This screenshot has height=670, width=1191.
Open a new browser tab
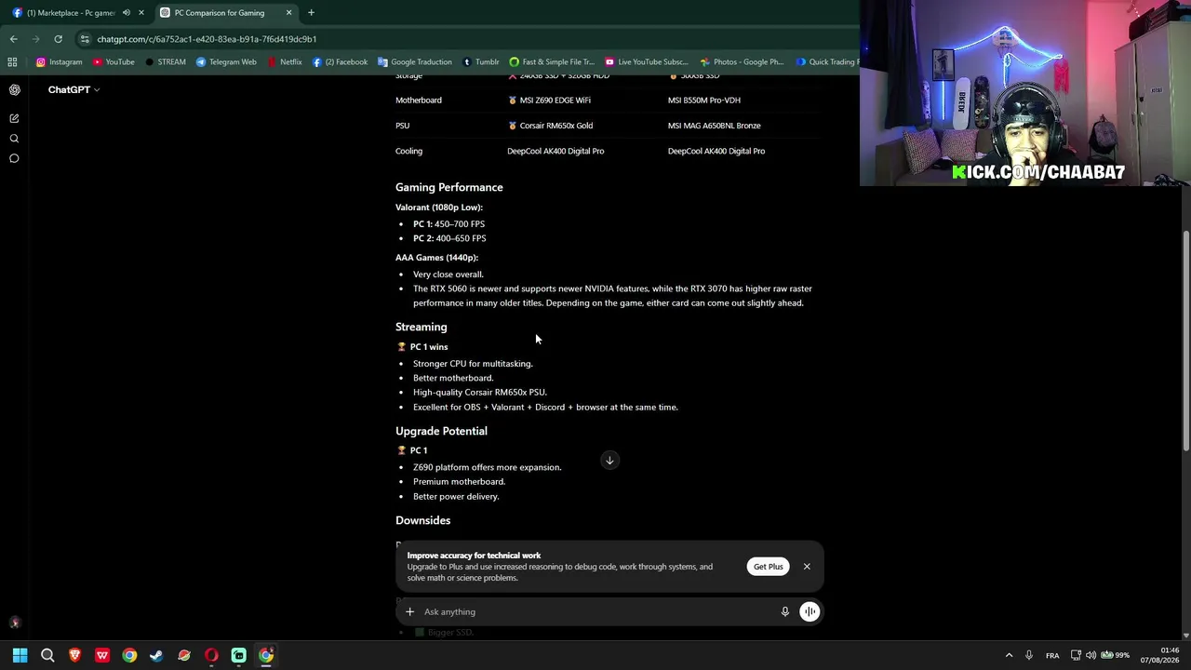click(x=311, y=13)
